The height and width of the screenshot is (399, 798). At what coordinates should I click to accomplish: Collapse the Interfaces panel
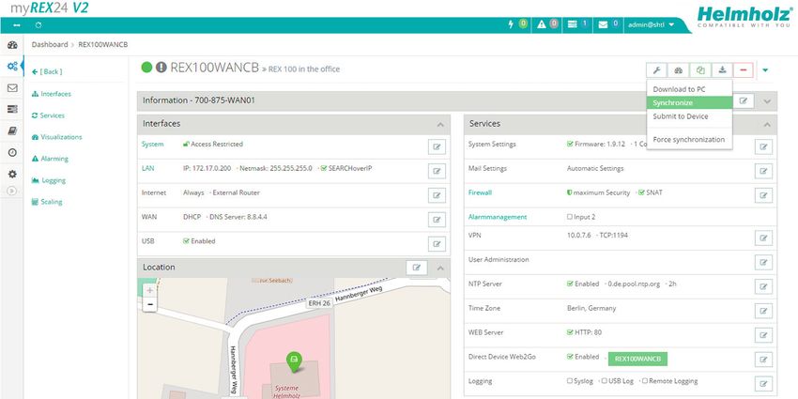(x=440, y=124)
